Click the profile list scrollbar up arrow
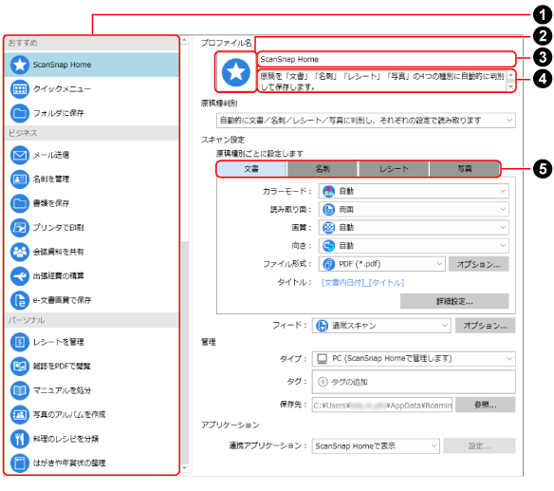The height and width of the screenshot is (491, 554). coord(184,40)
